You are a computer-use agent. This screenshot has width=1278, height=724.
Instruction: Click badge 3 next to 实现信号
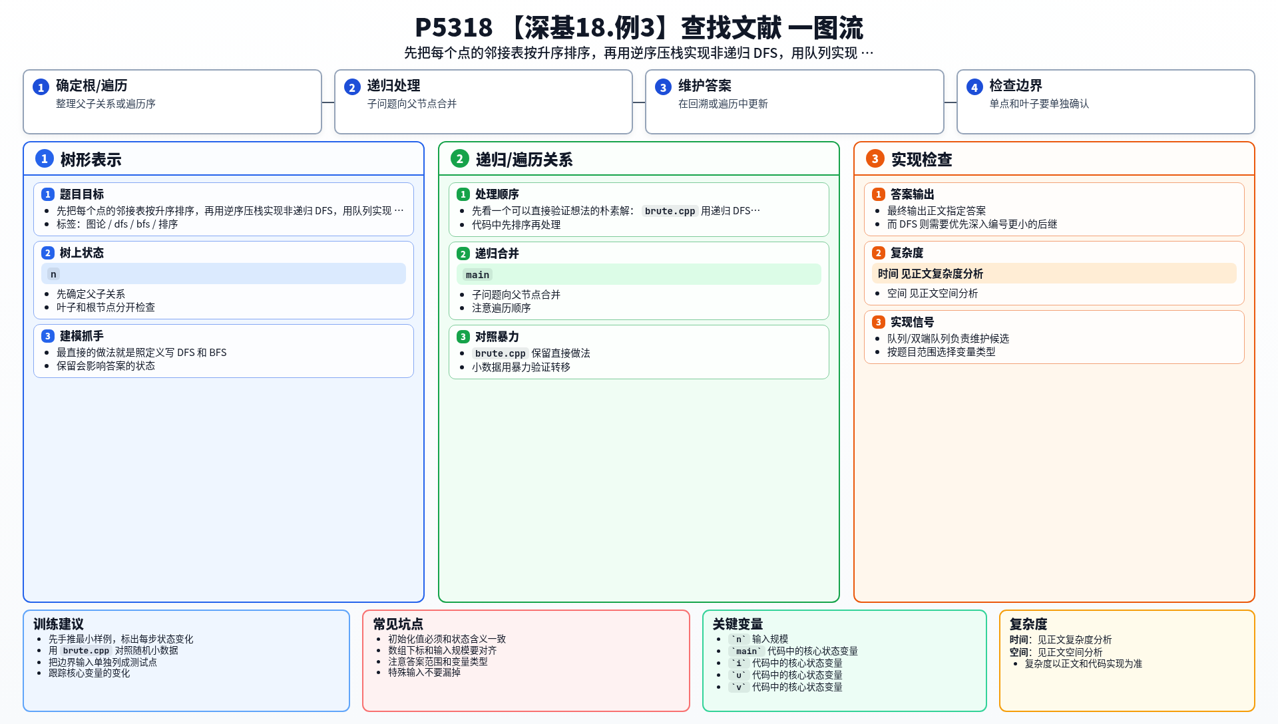(x=879, y=322)
